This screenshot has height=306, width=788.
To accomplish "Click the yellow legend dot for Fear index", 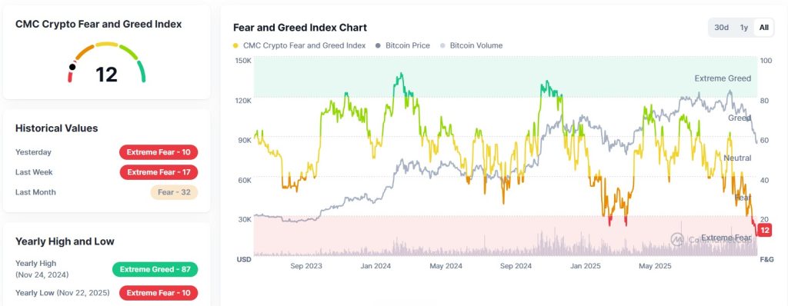I will tap(236, 45).
